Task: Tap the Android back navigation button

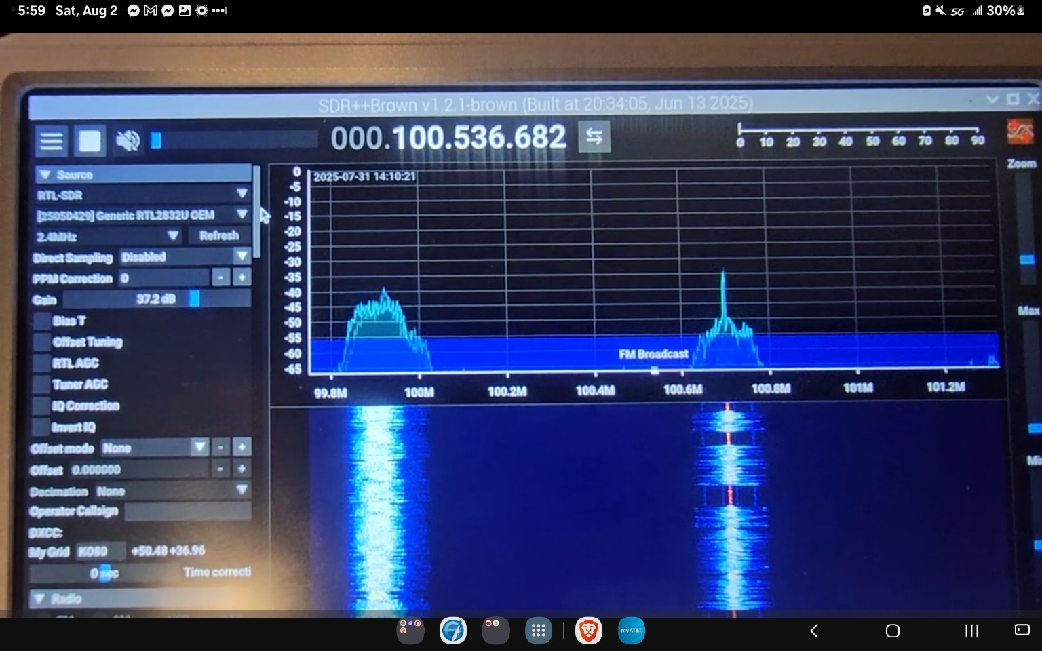Action: (x=814, y=631)
